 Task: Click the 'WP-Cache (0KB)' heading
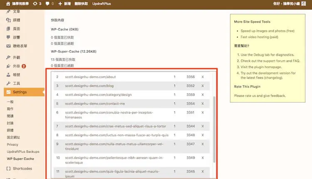pyautogui.click(x=64, y=29)
